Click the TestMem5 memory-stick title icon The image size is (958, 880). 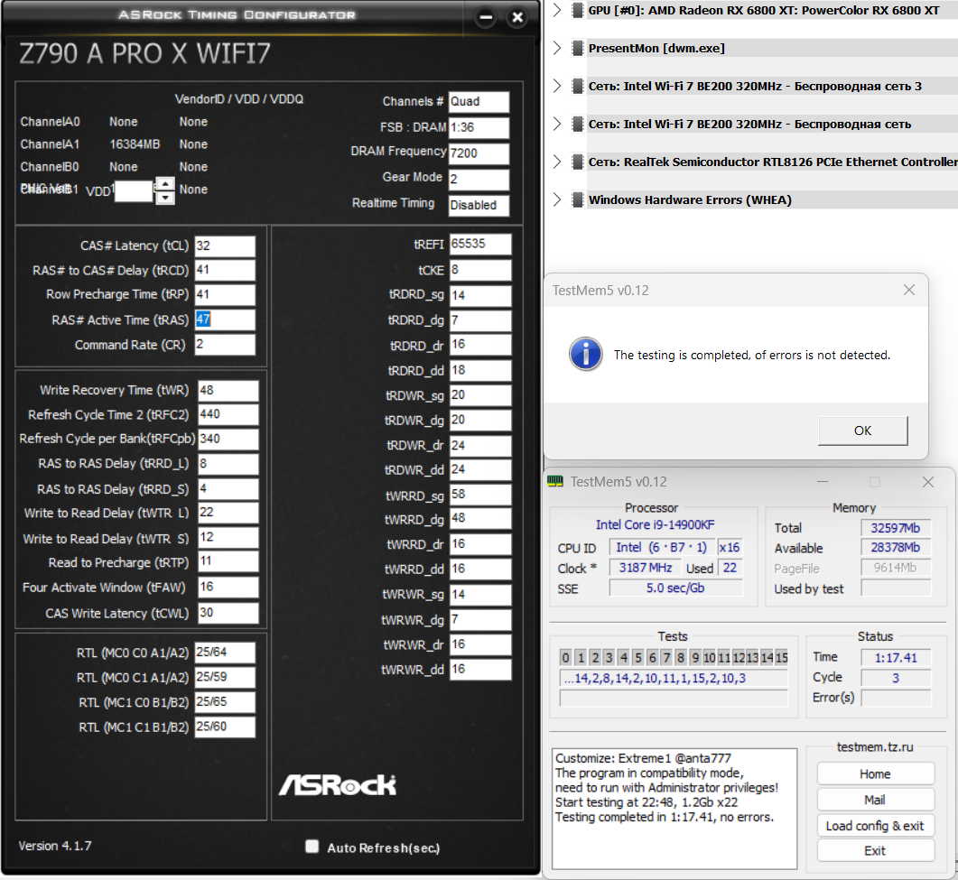tap(555, 481)
